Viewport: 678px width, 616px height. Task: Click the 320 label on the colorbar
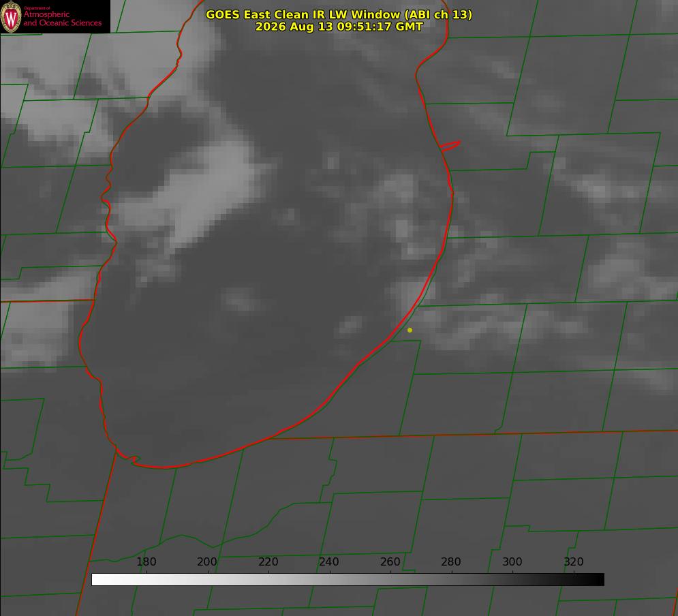573,561
